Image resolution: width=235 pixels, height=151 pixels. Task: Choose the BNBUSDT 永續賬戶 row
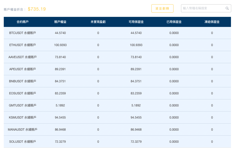(23, 81)
